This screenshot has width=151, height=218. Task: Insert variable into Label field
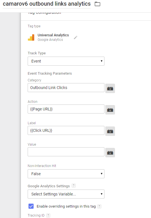(110, 131)
